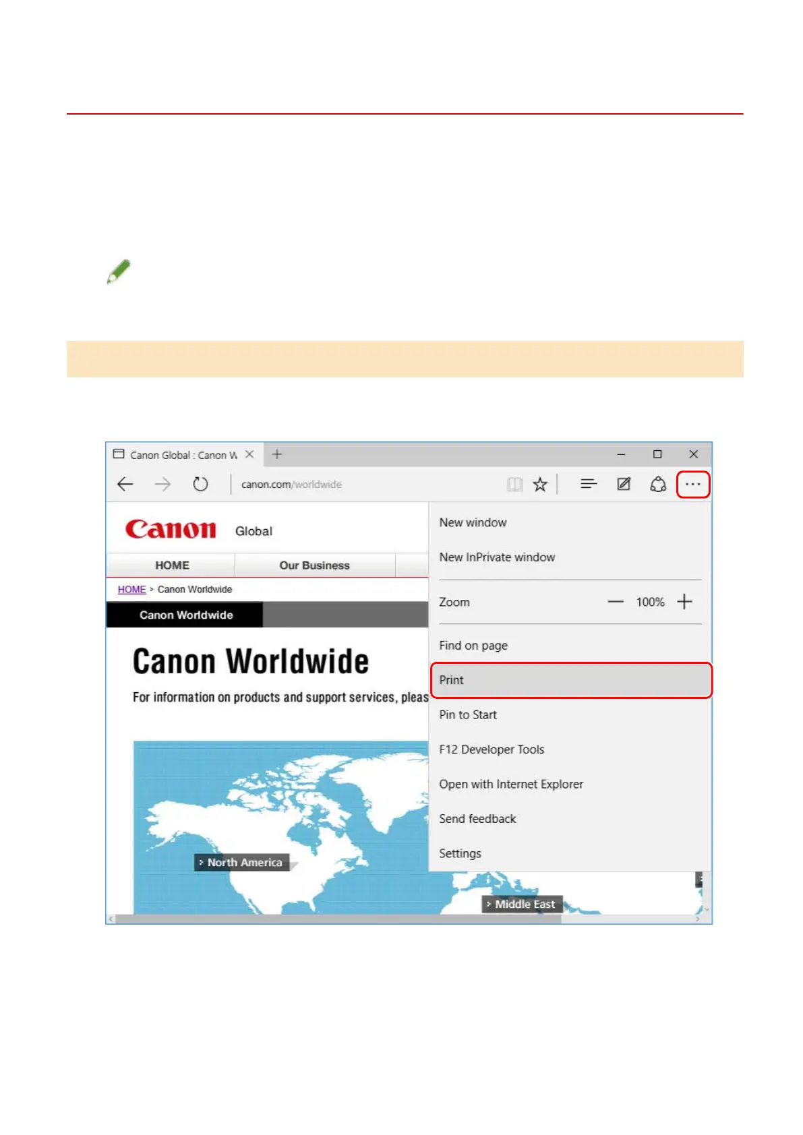Screen dimensions: 803x1135
Task: Click the Share icon in toolbar
Action: (x=658, y=484)
